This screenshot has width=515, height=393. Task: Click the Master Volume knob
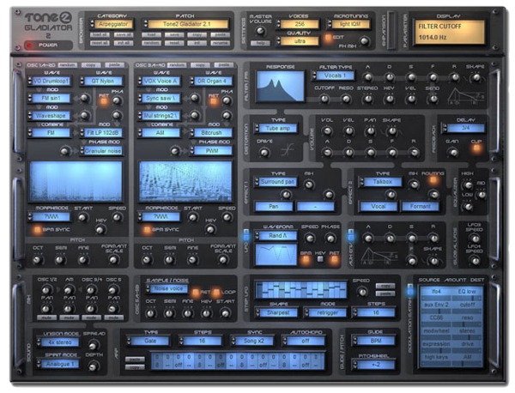260,31
